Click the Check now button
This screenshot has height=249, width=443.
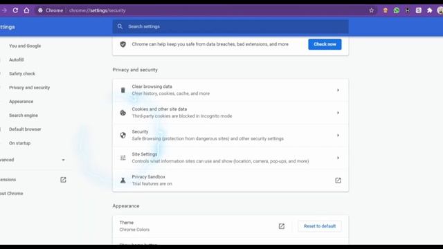(325, 44)
